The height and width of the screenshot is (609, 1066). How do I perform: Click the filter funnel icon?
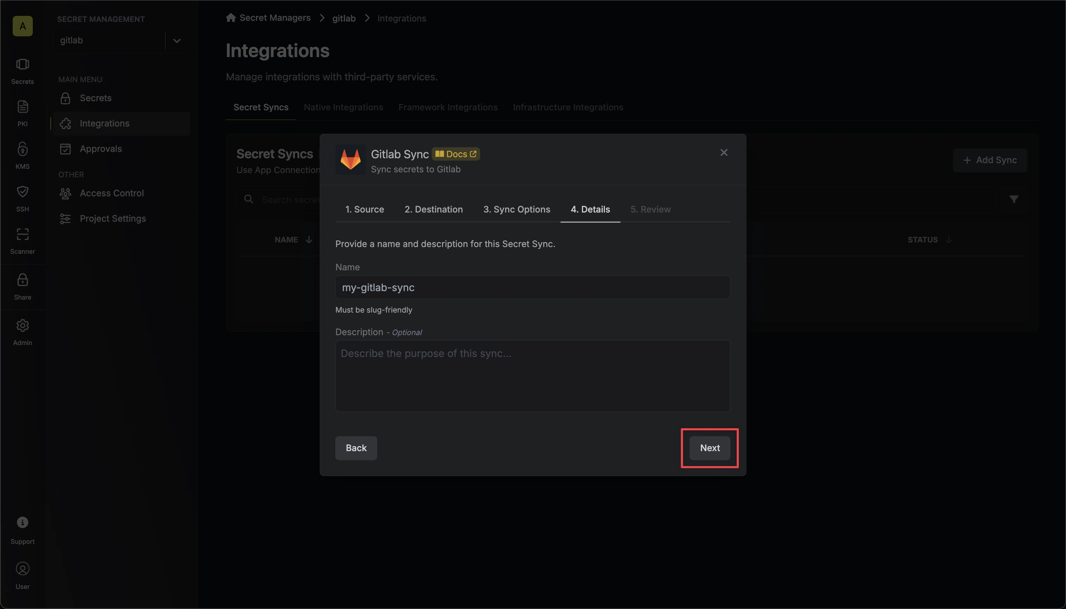tap(1014, 199)
